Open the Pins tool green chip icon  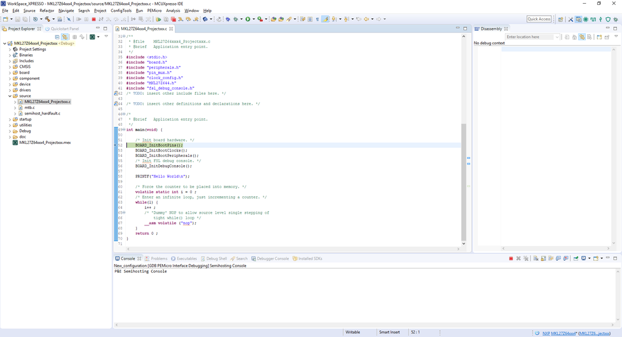[585, 19]
